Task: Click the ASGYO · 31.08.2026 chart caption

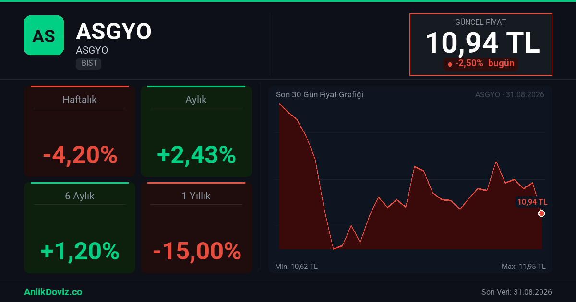Action: [510, 94]
